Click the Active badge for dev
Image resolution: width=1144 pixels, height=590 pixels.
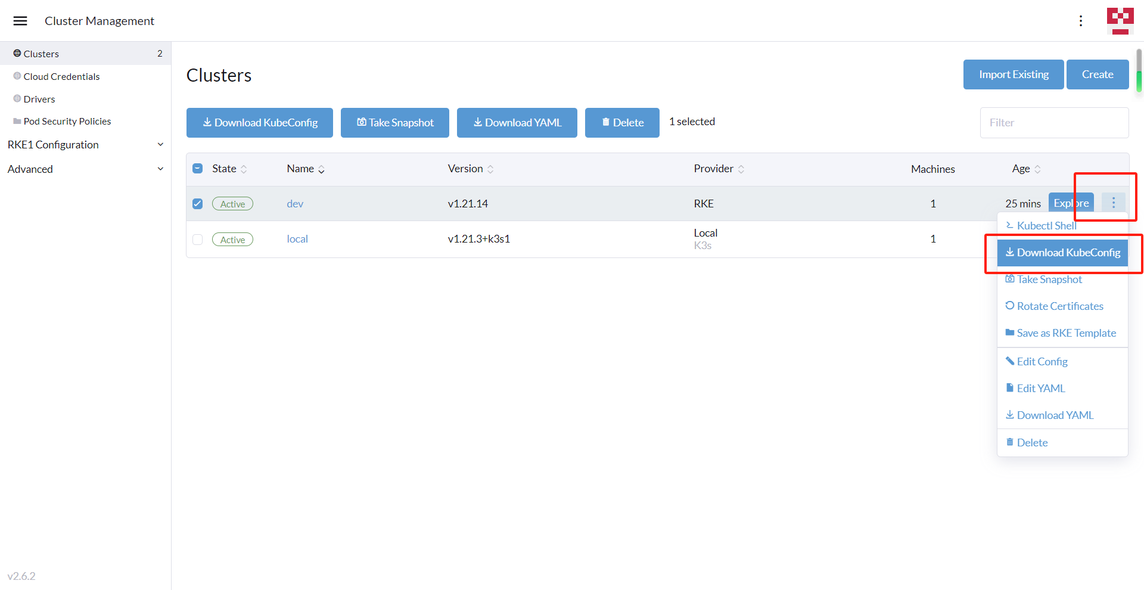pos(232,204)
